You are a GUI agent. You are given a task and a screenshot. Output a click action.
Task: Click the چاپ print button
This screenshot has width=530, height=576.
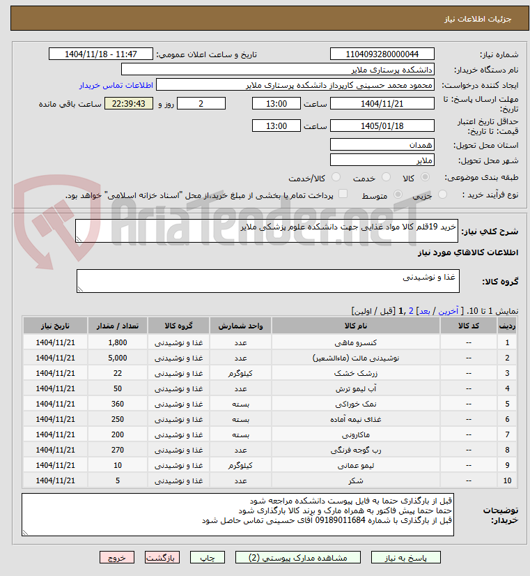[208, 558]
